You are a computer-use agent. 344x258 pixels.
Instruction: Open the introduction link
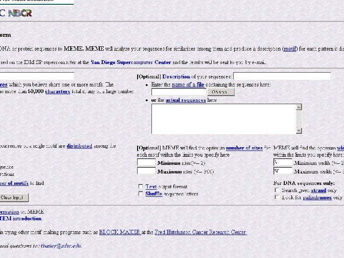coord(21,218)
